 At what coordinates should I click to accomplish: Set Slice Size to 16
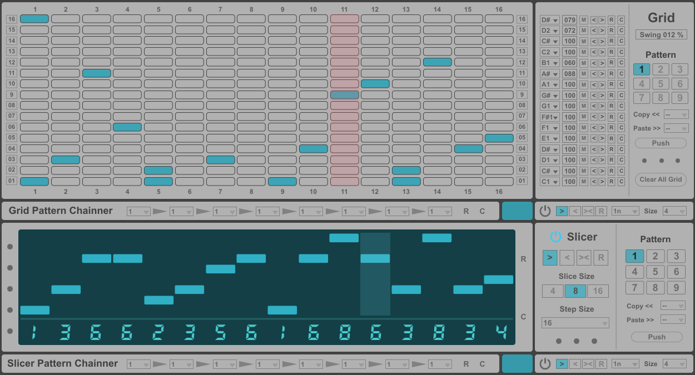[x=598, y=291]
